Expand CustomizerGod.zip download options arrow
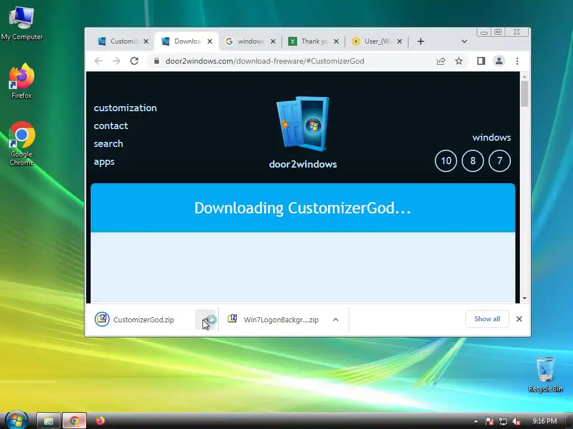573x429 pixels. pos(206,320)
